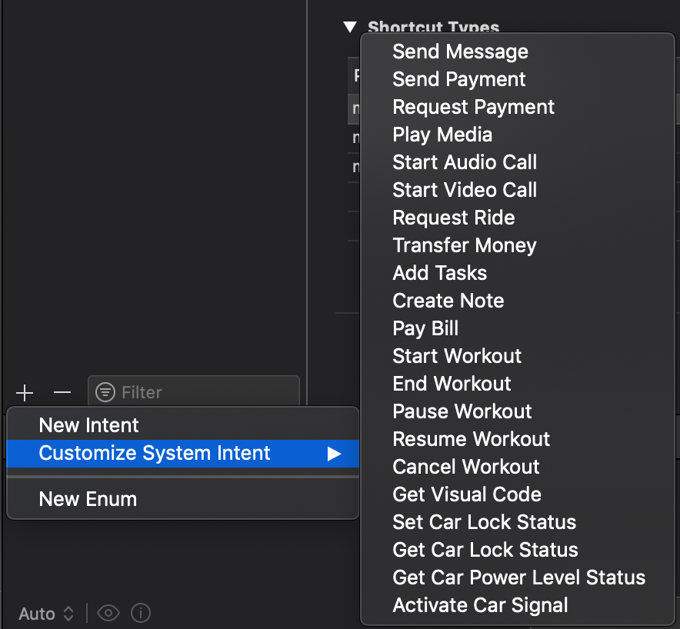Select Create Note intent
Image resolution: width=680 pixels, height=629 pixels.
point(448,301)
